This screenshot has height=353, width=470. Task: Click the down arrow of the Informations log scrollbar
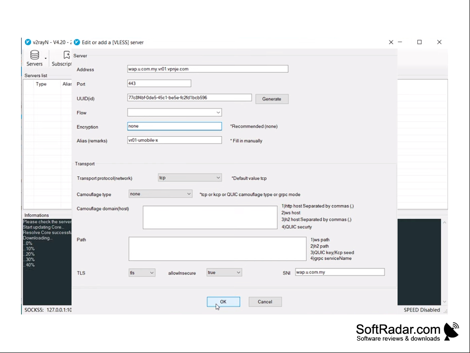click(x=444, y=302)
